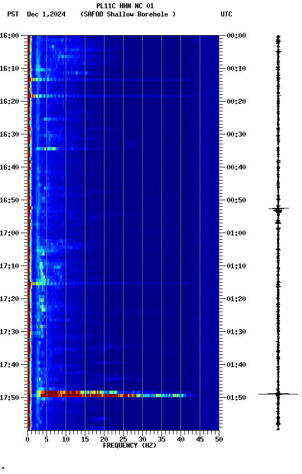This screenshot has width=302, height=474.
Task: Click the 16:30 PST time label
Action: pyautogui.click(x=9, y=134)
